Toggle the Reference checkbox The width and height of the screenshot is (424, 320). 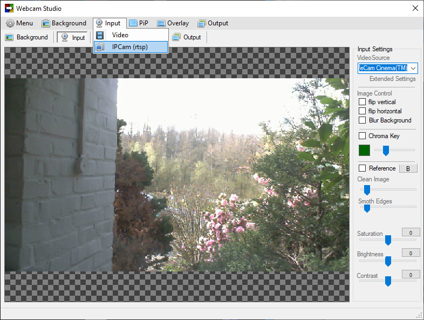pyautogui.click(x=362, y=168)
